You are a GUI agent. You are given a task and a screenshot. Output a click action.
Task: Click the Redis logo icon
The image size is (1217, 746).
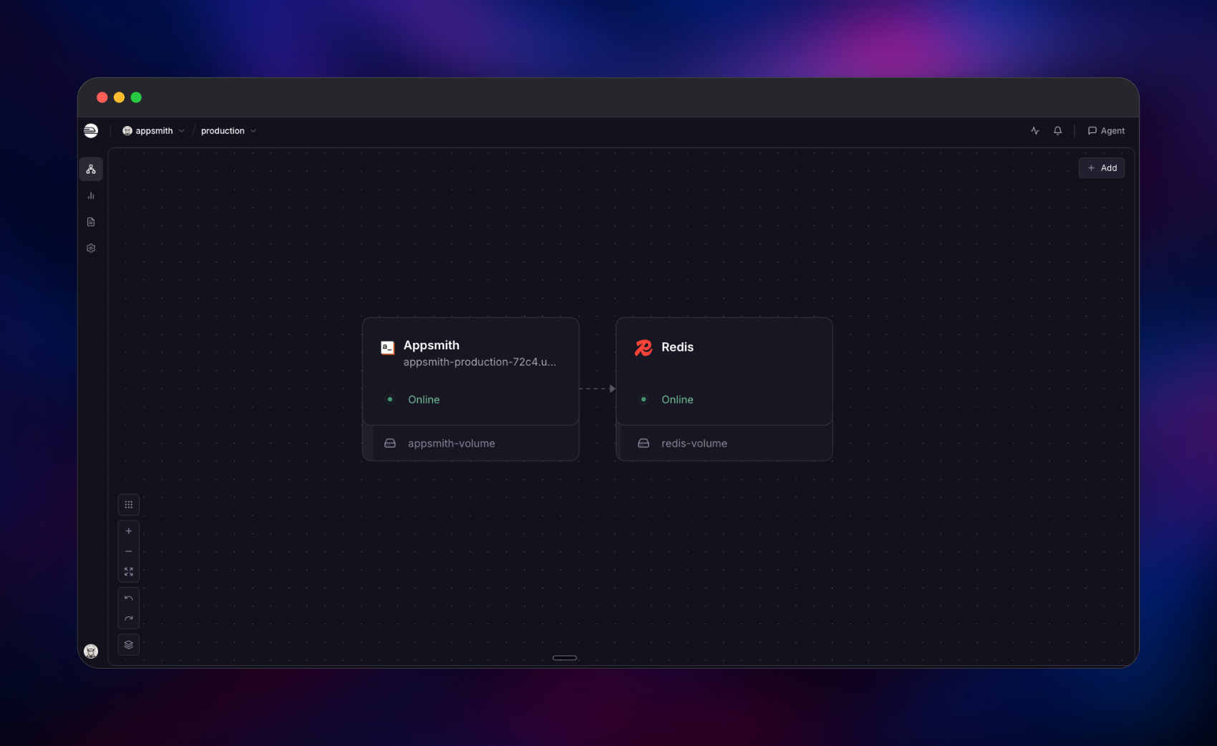tap(644, 348)
